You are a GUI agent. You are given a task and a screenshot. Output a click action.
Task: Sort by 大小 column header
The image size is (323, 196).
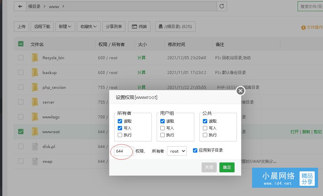click(x=142, y=44)
